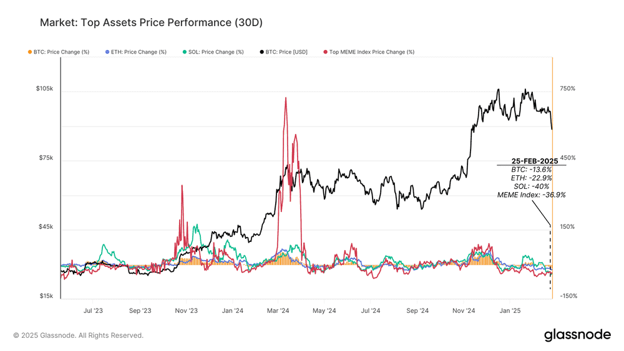
Task: Click the blue ETH Price Change legend dot
Action: pyautogui.click(x=107, y=52)
